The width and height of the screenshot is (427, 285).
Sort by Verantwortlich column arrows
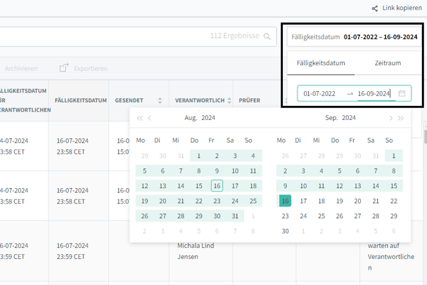[x=229, y=101]
